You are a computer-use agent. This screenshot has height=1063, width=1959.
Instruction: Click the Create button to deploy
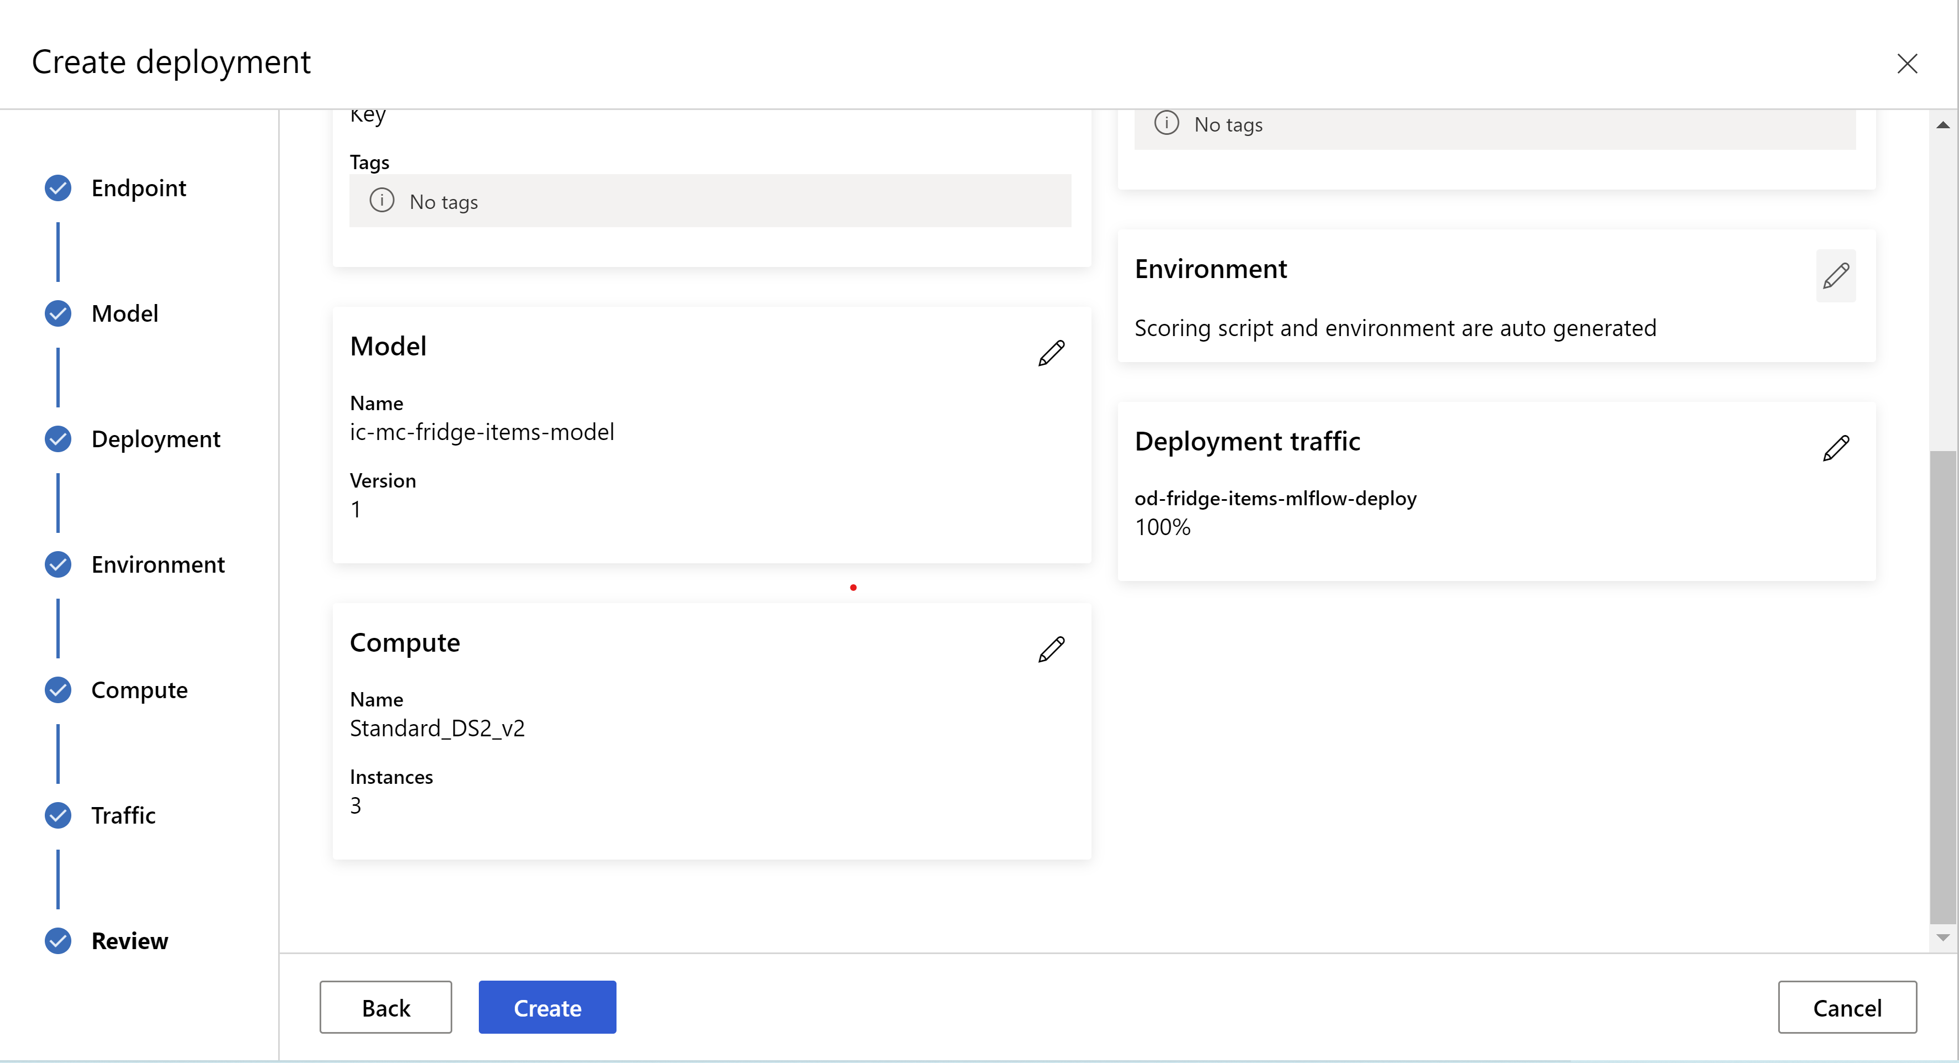point(547,1007)
